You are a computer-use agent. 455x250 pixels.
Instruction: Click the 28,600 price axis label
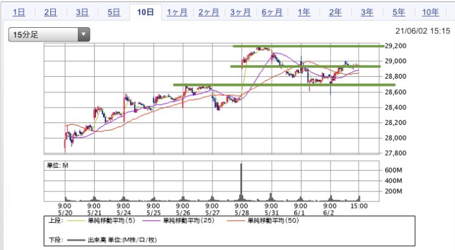pos(396,92)
